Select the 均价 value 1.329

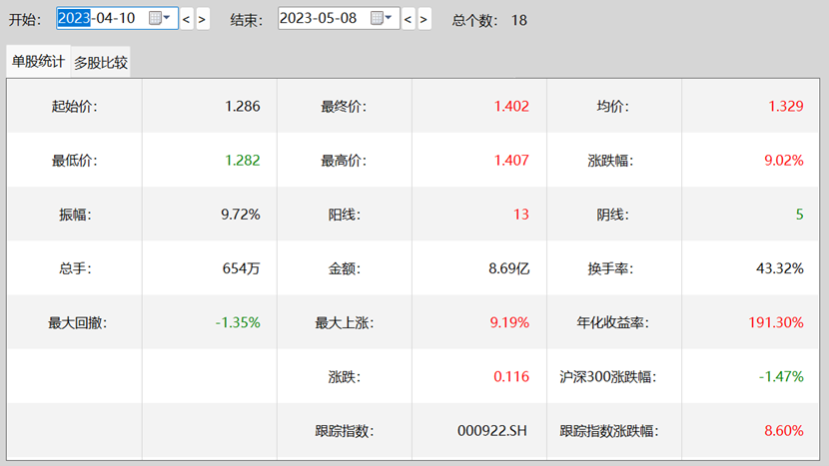coord(786,106)
